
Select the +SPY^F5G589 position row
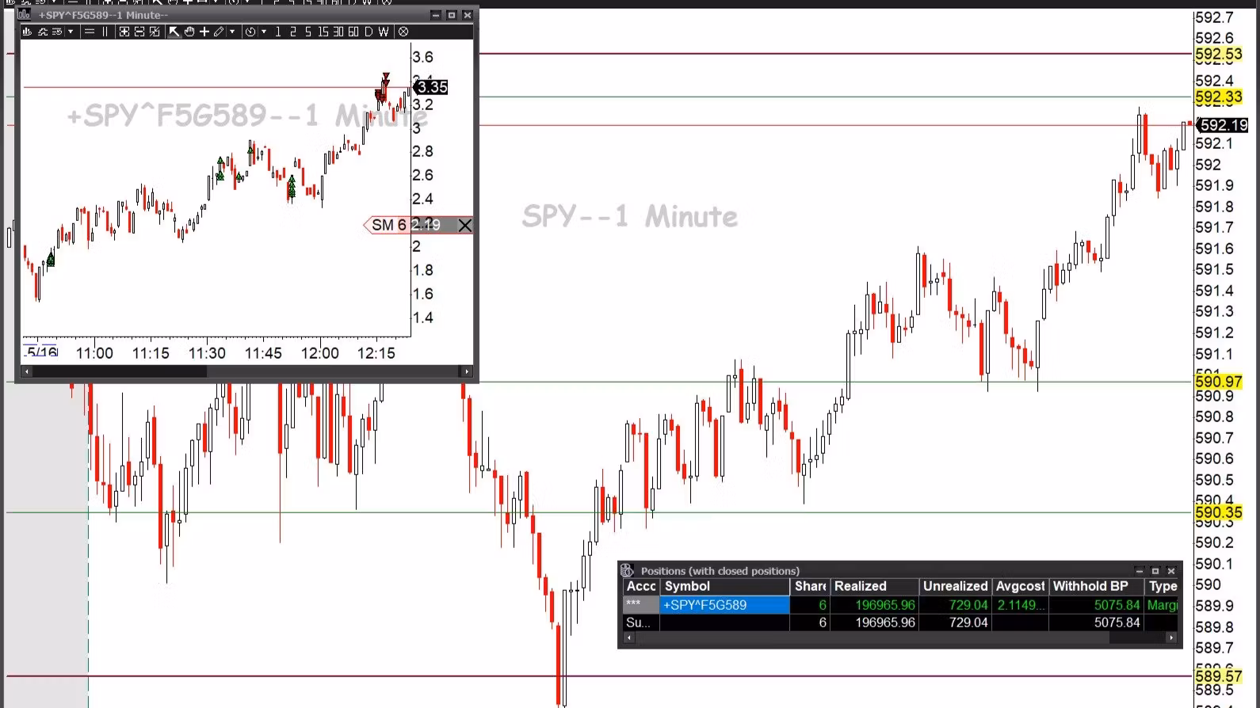[x=724, y=605]
